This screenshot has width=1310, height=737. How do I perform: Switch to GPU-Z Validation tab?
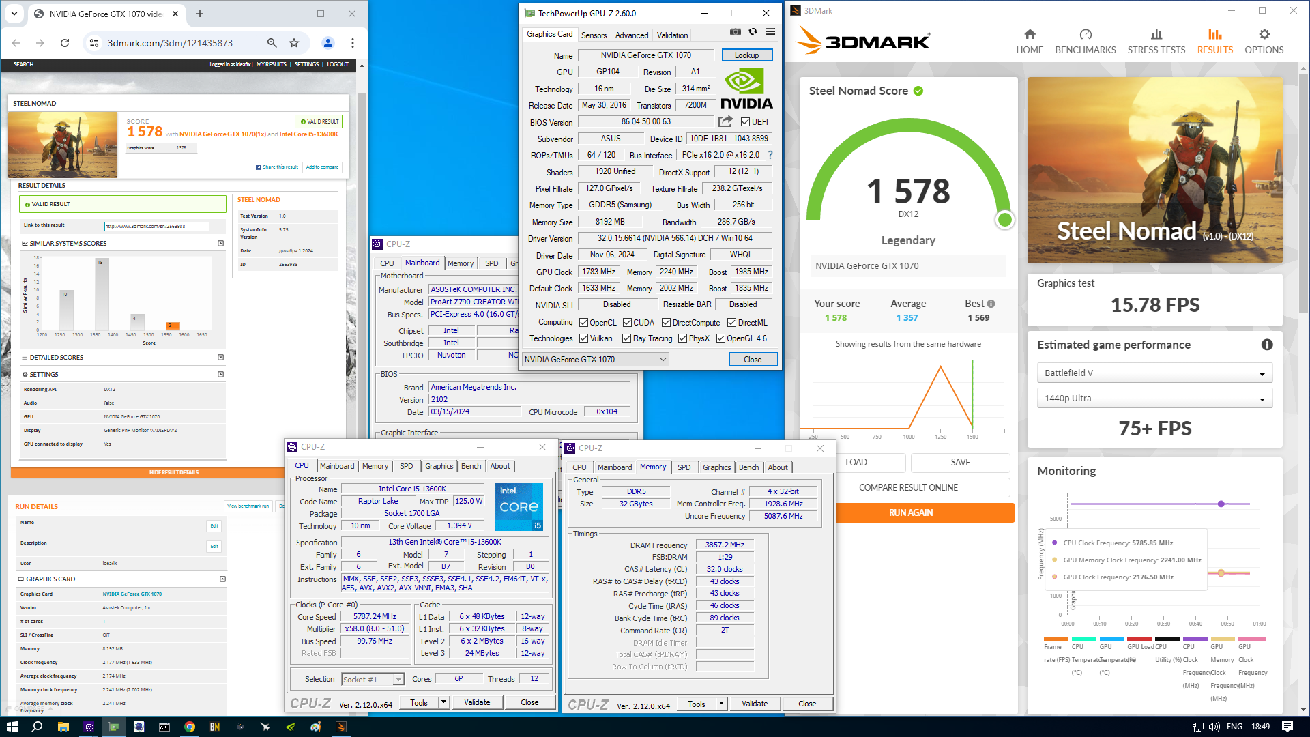click(672, 35)
